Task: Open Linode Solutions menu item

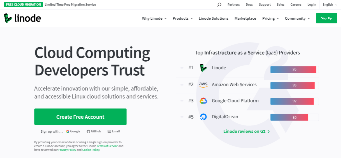Action: tap(213, 18)
